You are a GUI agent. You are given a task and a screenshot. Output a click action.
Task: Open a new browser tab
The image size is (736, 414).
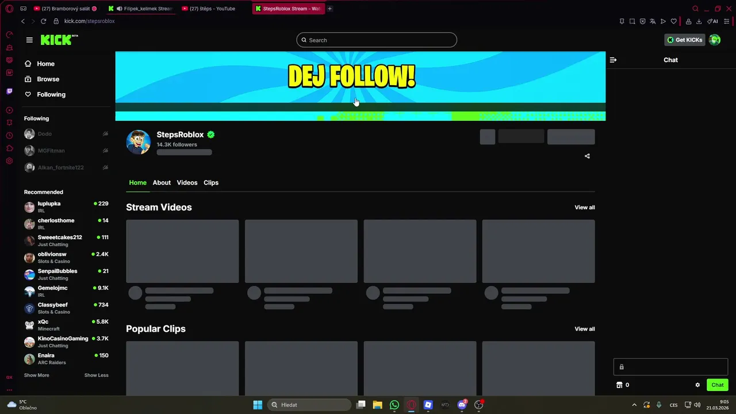tap(329, 9)
